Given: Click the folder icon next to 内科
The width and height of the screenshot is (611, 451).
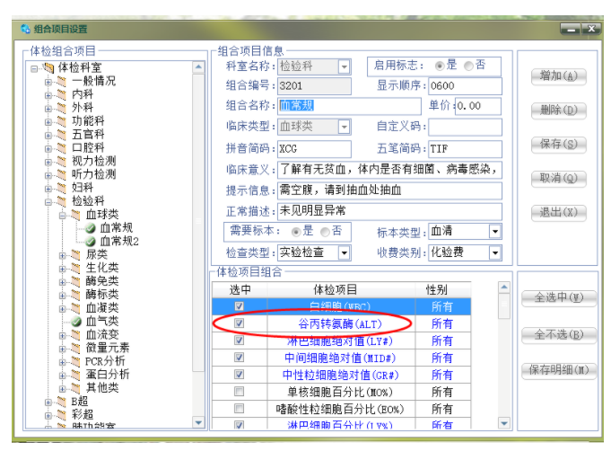Looking at the screenshot, I should coord(62,94).
